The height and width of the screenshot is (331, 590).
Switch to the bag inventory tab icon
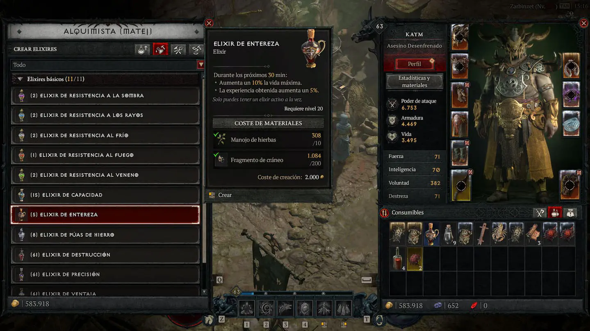tap(570, 213)
